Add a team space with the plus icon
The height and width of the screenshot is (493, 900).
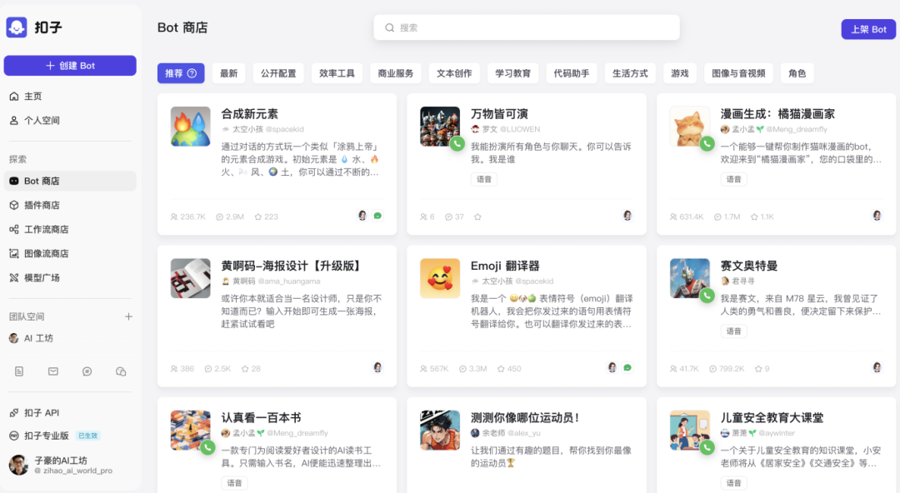(x=128, y=316)
